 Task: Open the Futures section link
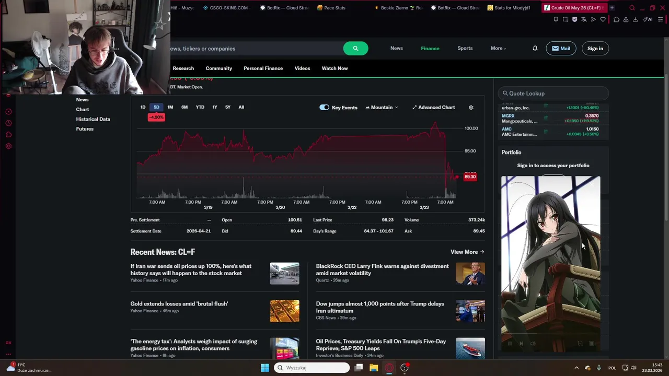click(85, 129)
